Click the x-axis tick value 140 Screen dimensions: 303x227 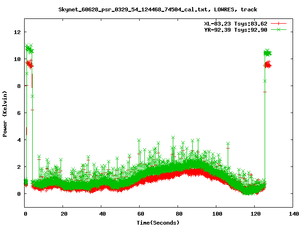(x=294, y=214)
